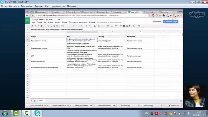Click the first green Camtasia taskbar icon

[16, 113]
